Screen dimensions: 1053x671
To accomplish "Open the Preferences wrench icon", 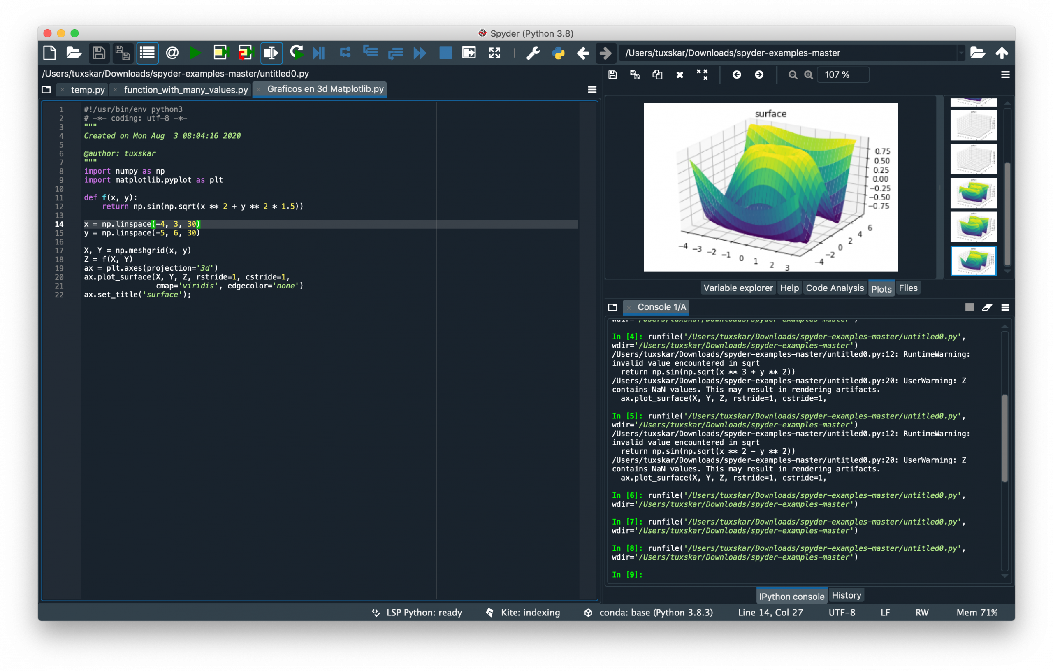I will tap(533, 53).
